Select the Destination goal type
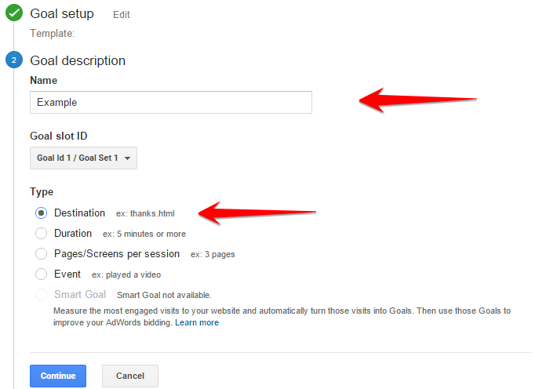 42,213
